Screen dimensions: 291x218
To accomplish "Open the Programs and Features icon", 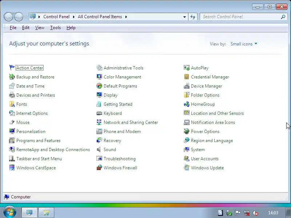I will pos(12,141).
